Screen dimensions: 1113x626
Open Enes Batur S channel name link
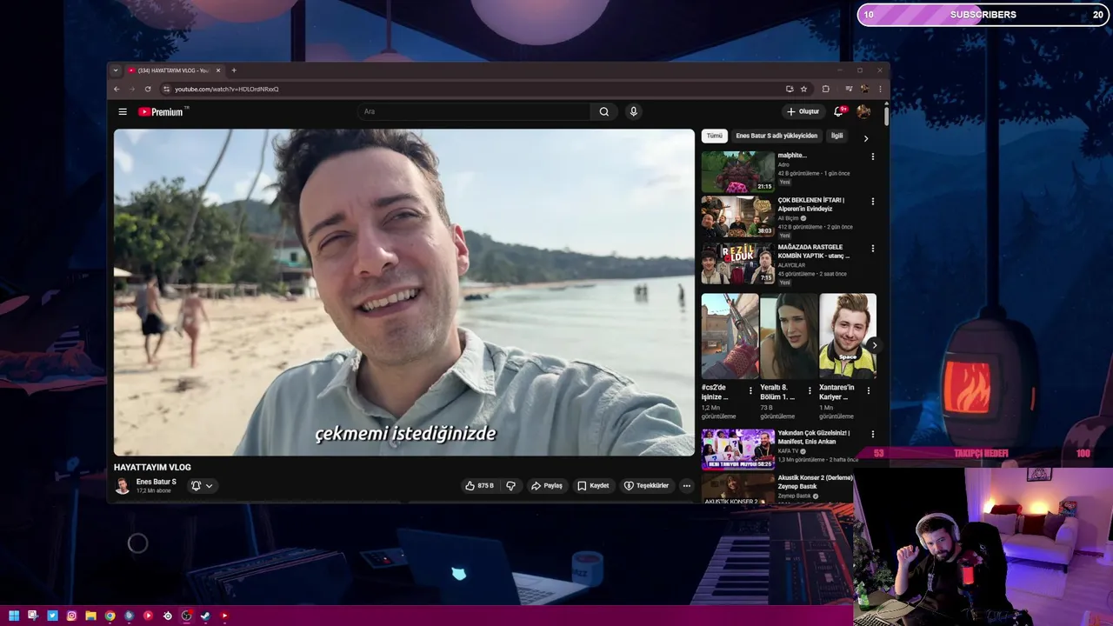pos(156,482)
